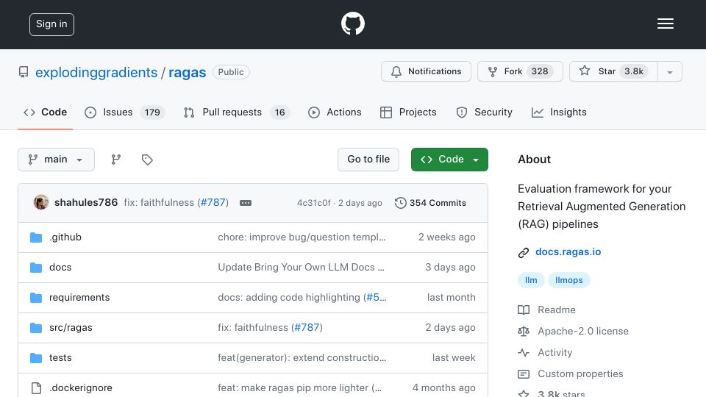This screenshot has height=397, width=706.
Task: Open commit 'feat(generator): extend constructio...'
Action: [302, 358]
